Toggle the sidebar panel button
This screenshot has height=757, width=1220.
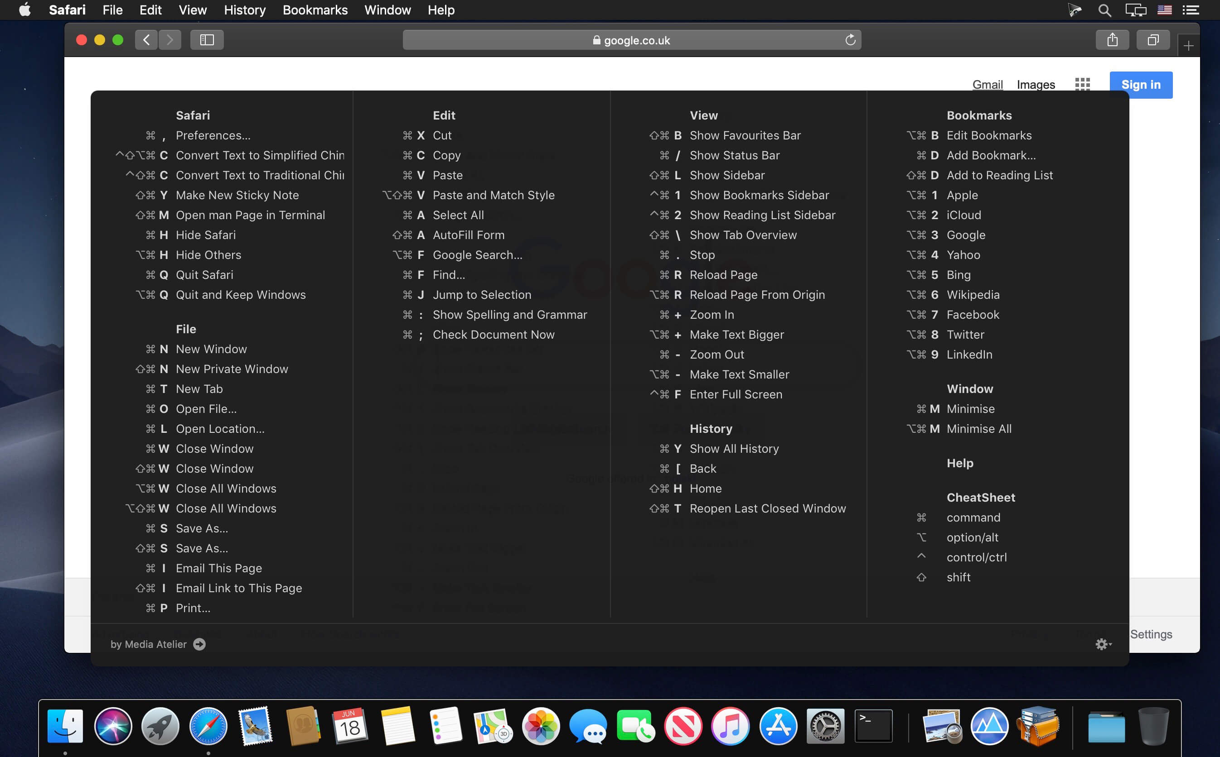[x=206, y=39]
